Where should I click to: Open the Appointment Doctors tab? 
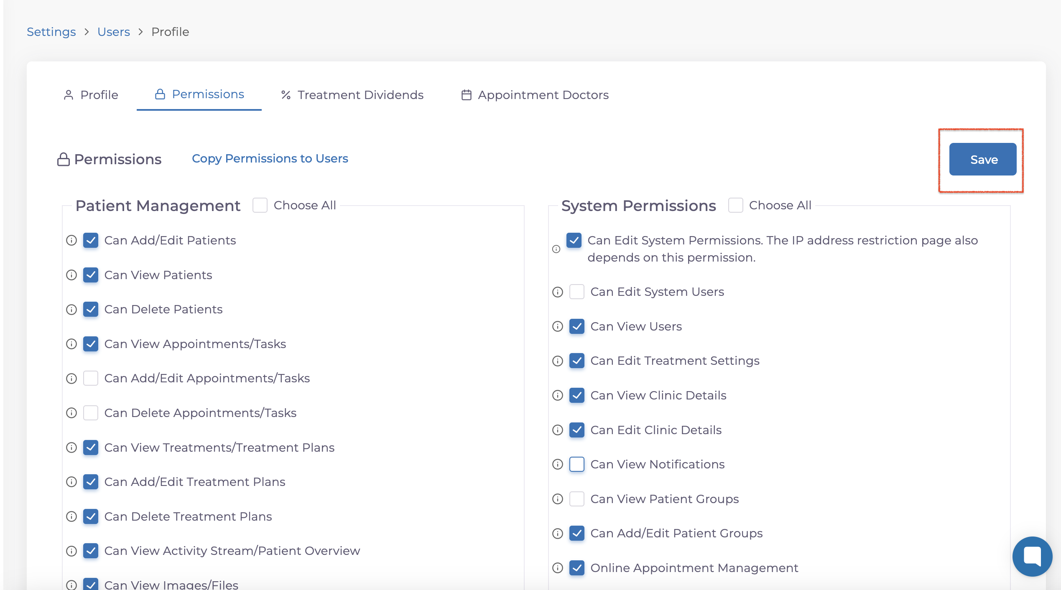coord(535,95)
